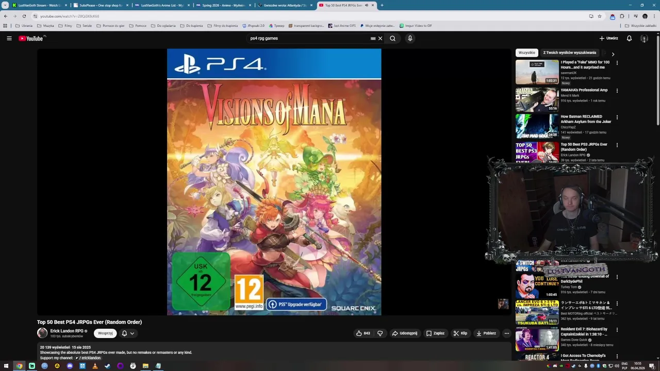
Task: Open the YAMAHA's Professional Amp thumbnail
Action: click(x=537, y=99)
